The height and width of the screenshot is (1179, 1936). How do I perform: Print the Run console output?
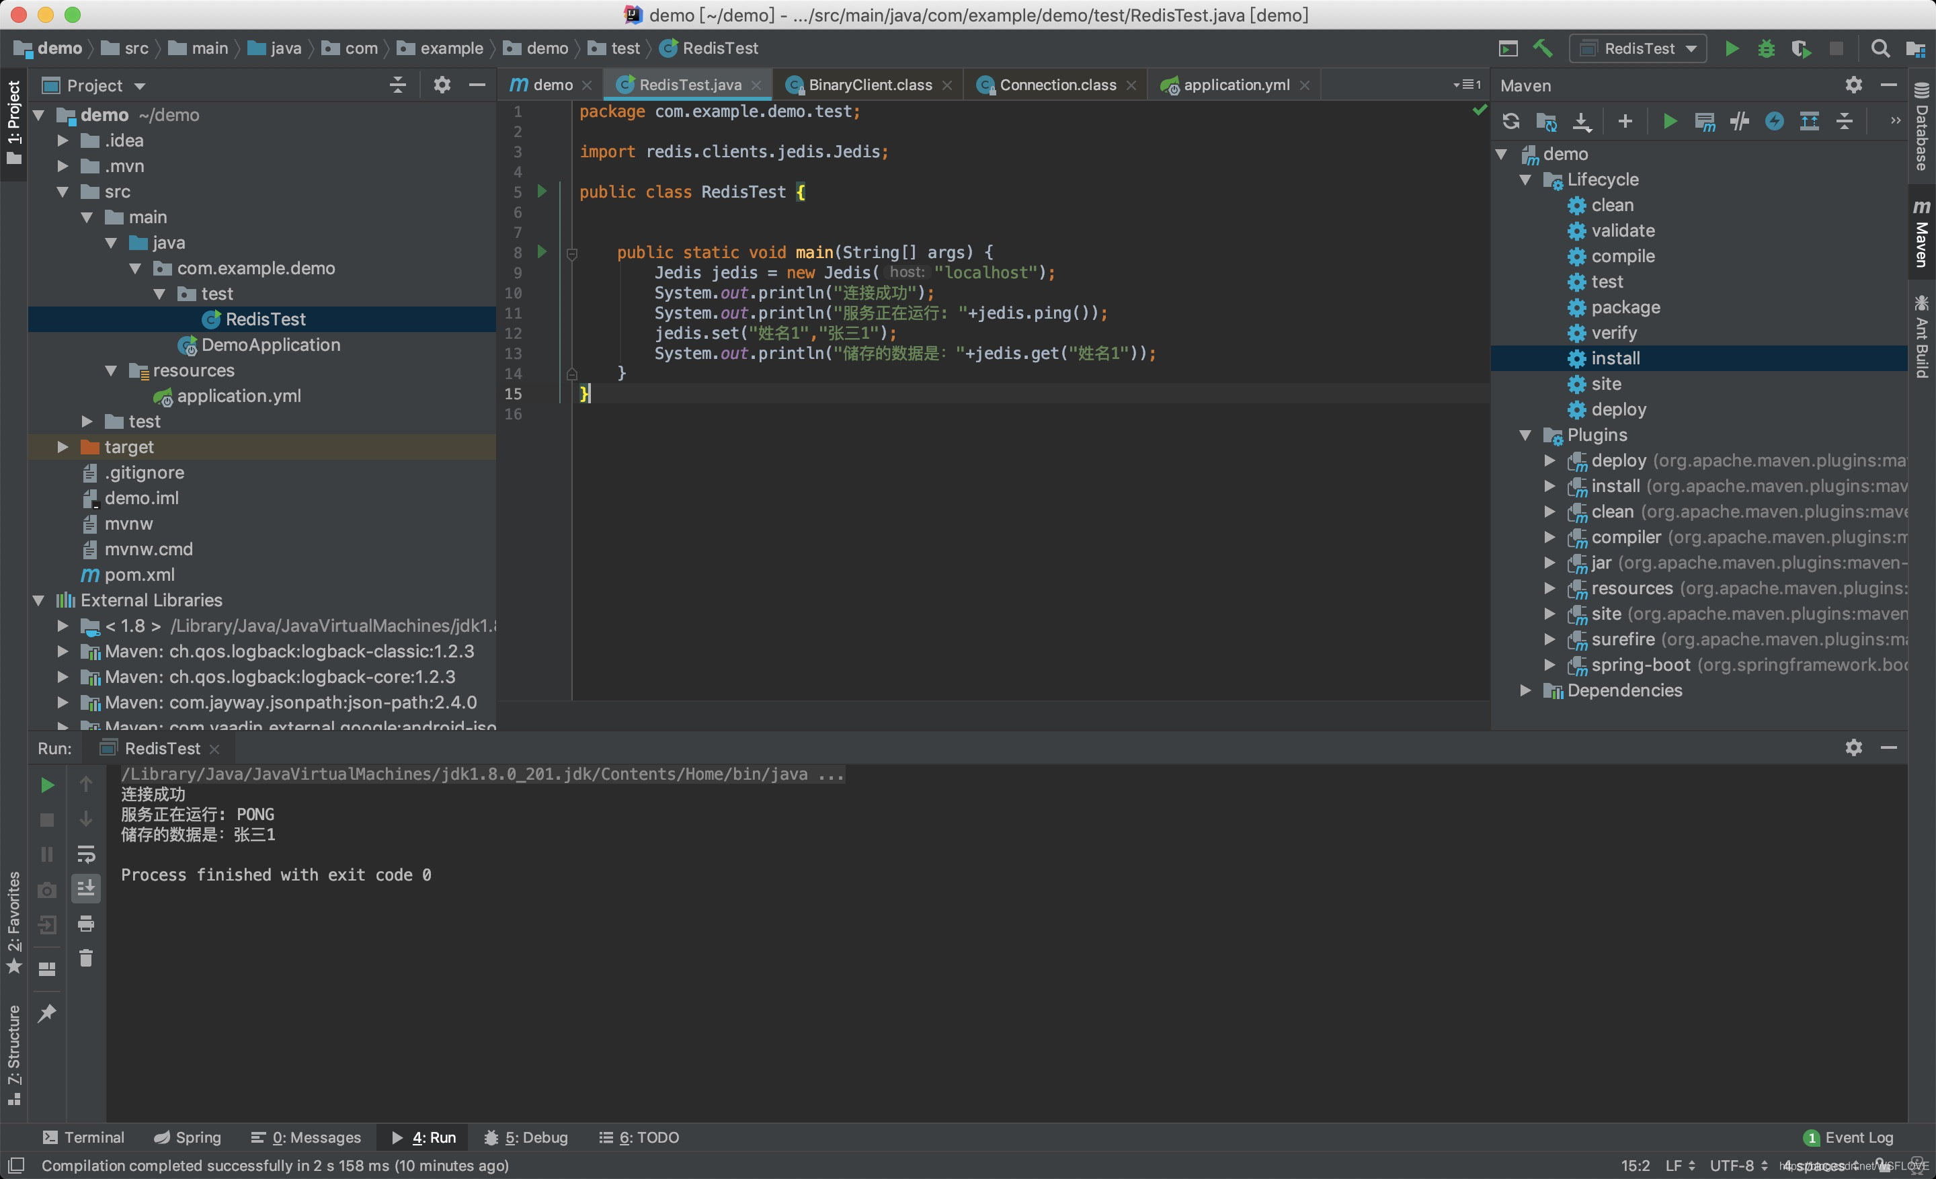tap(85, 924)
